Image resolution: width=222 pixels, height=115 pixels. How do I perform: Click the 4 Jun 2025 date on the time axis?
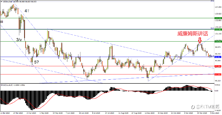(x=70, y=113)
